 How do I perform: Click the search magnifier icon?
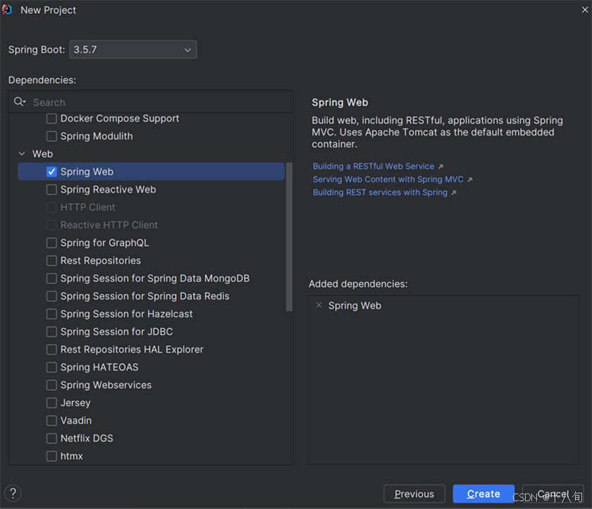[19, 102]
